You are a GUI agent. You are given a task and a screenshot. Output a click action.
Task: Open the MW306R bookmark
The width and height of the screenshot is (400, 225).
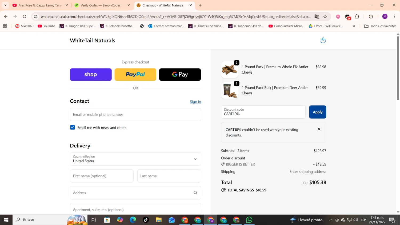25,26
